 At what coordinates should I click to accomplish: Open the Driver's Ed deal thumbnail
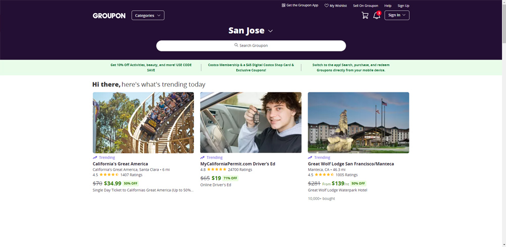tap(250, 123)
